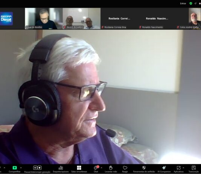
Task: Click the 'Eduardo Bonfim' name label
Action: tap(34, 27)
